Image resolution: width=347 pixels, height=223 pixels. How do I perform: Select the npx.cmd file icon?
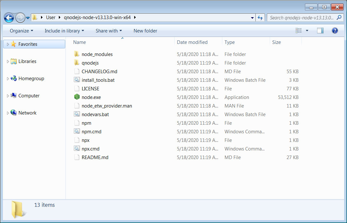[77, 148]
